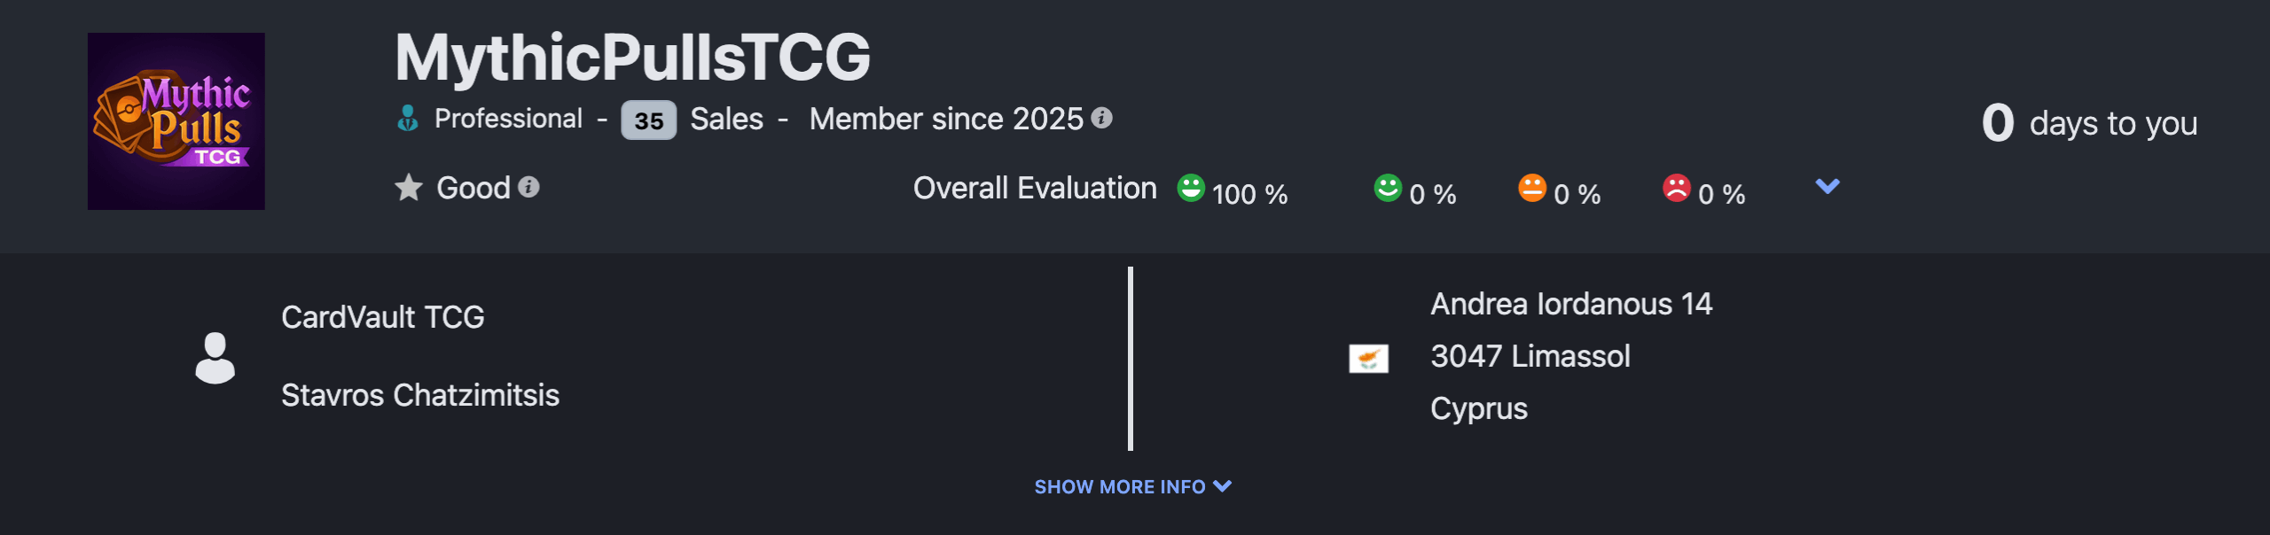Click the Andrea Iordanous 14 address line
The width and height of the screenshot is (2270, 535).
click(1571, 304)
